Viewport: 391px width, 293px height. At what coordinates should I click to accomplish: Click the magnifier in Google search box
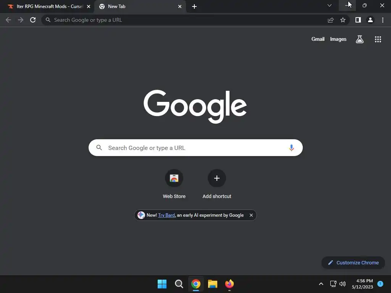99,148
